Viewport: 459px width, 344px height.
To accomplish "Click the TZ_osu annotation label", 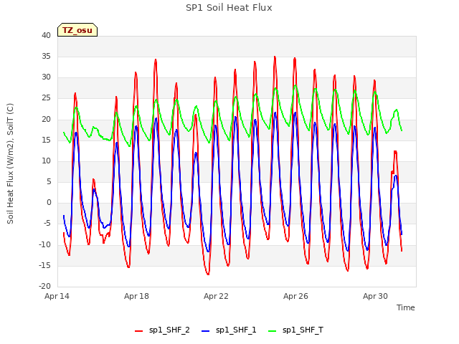I will (x=77, y=30).
